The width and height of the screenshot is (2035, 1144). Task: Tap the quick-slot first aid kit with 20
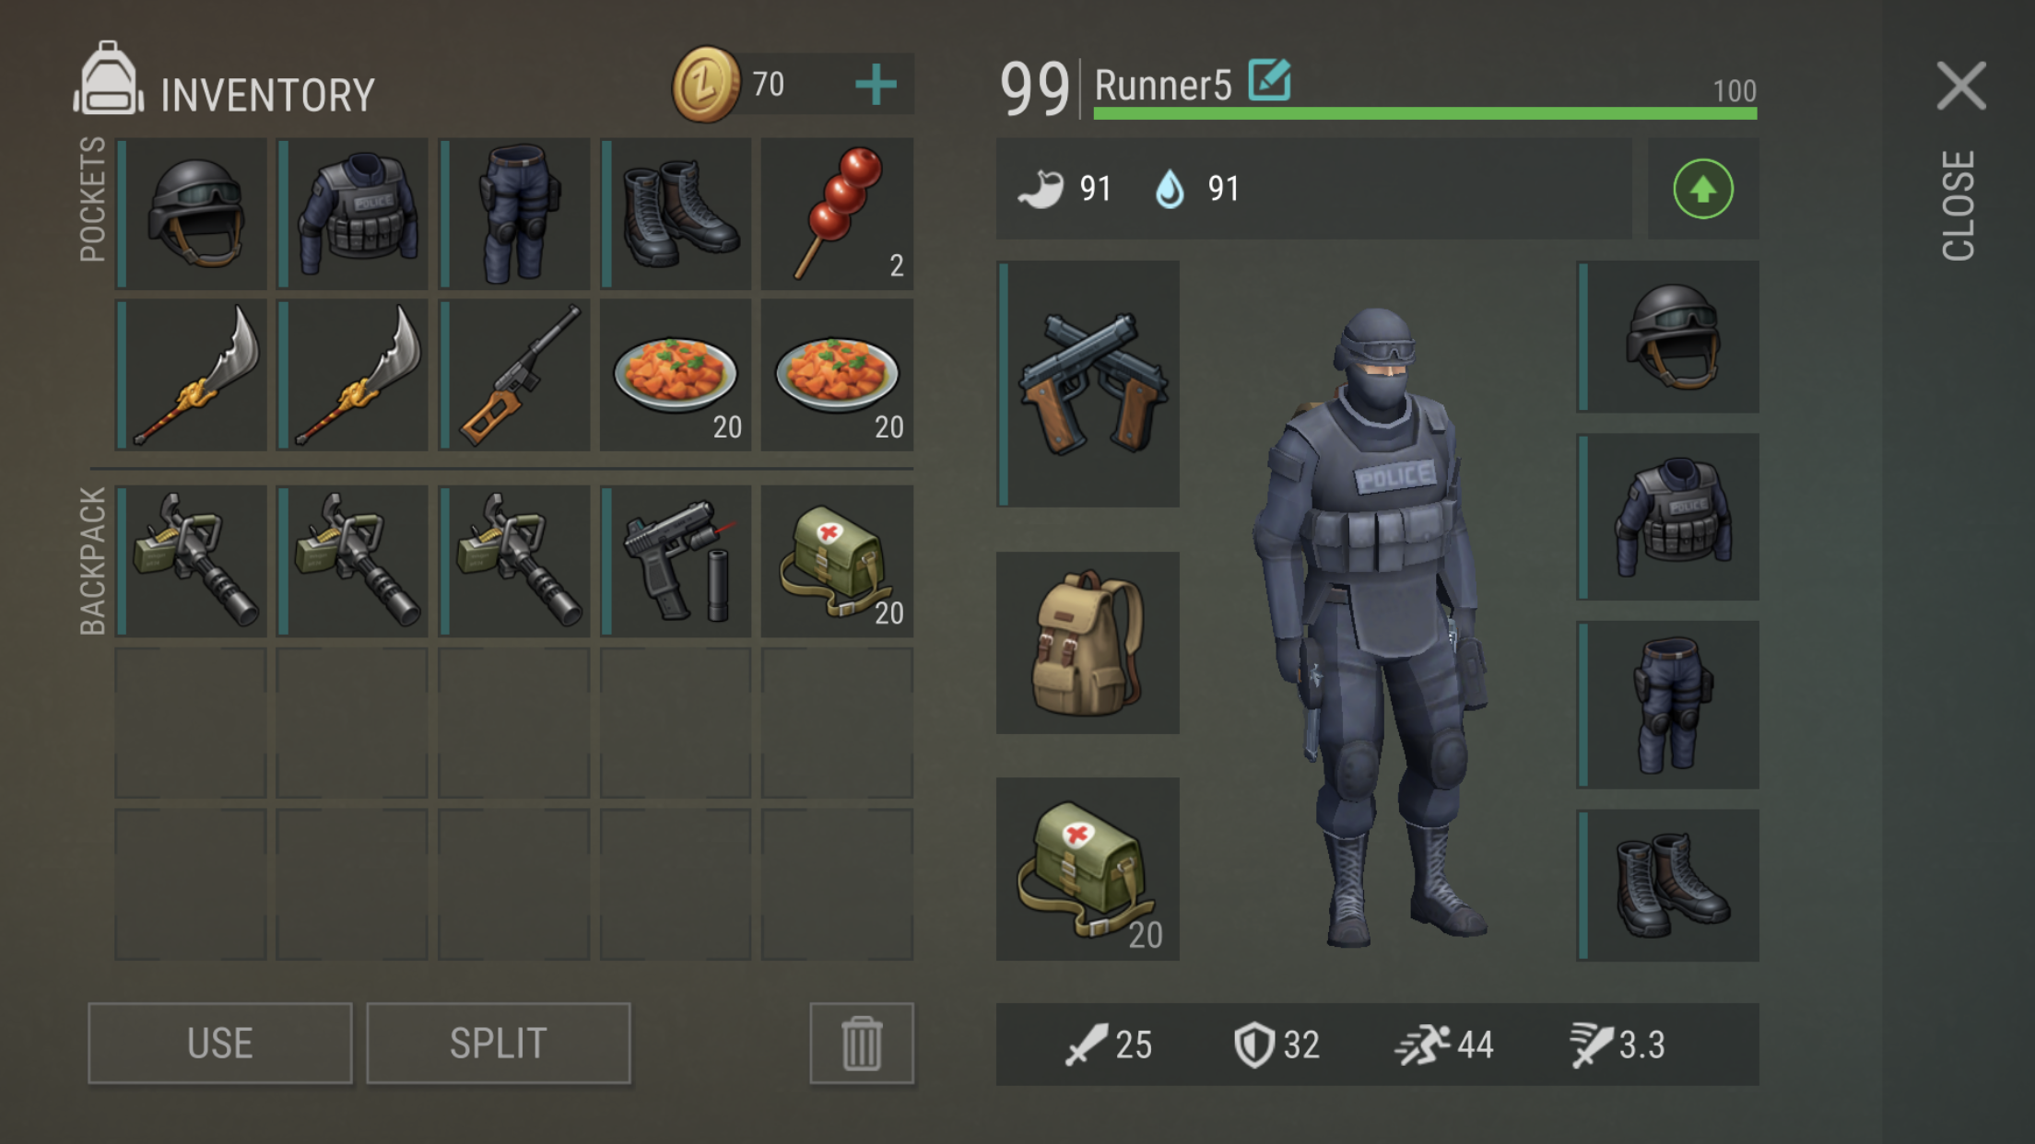click(x=1088, y=870)
